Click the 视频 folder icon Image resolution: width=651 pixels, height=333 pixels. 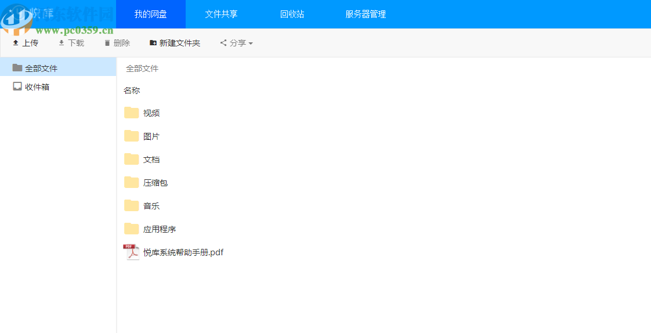pyautogui.click(x=132, y=113)
